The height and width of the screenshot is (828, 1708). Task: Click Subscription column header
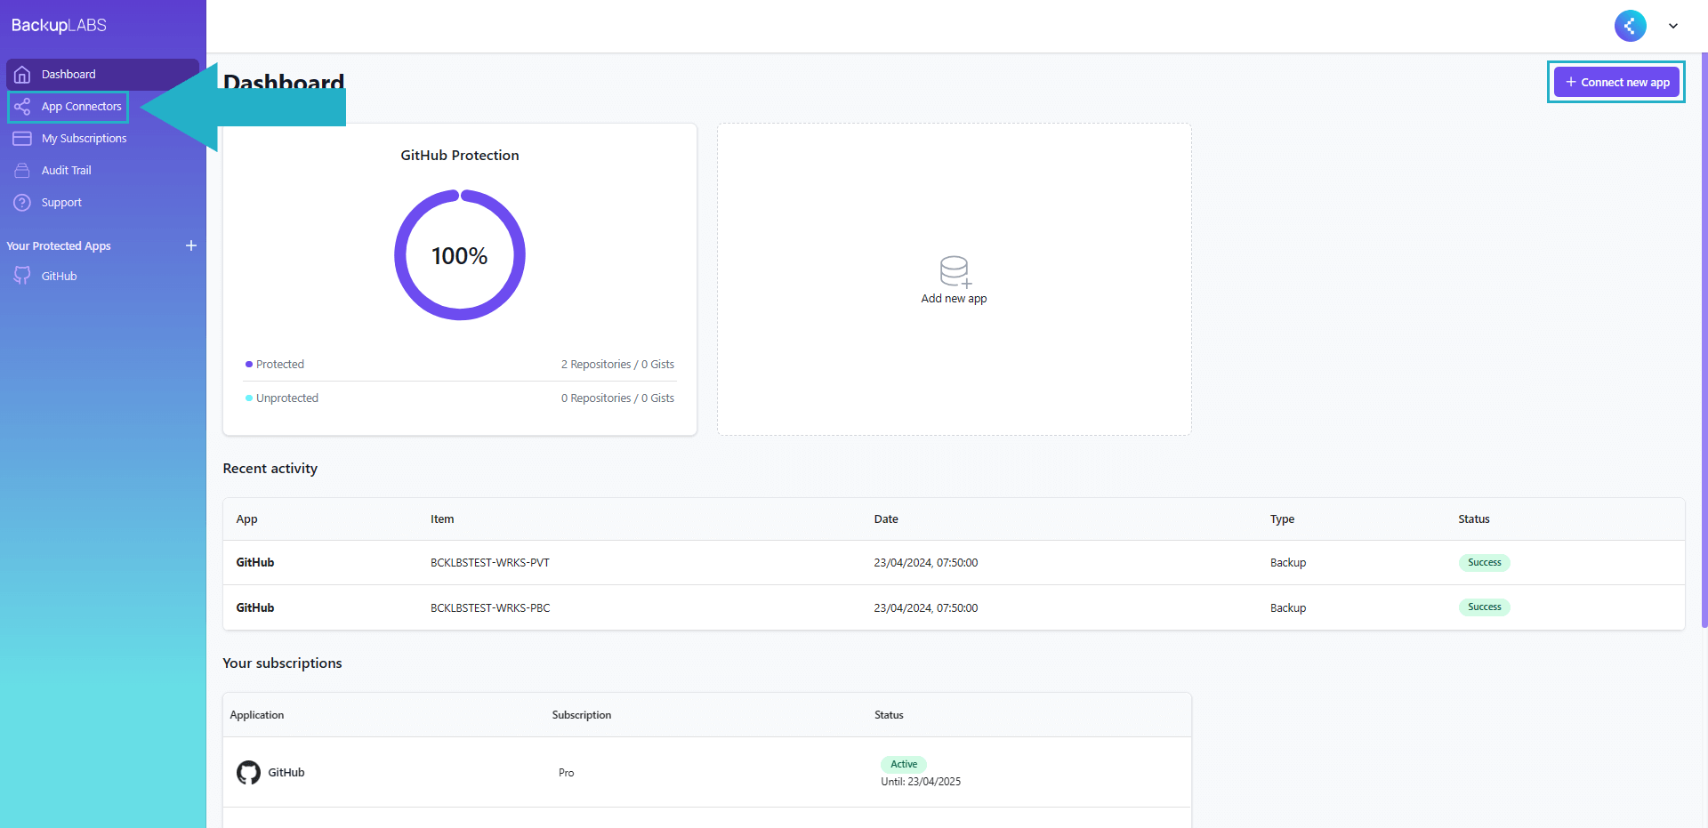pyautogui.click(x=582, y=715)
